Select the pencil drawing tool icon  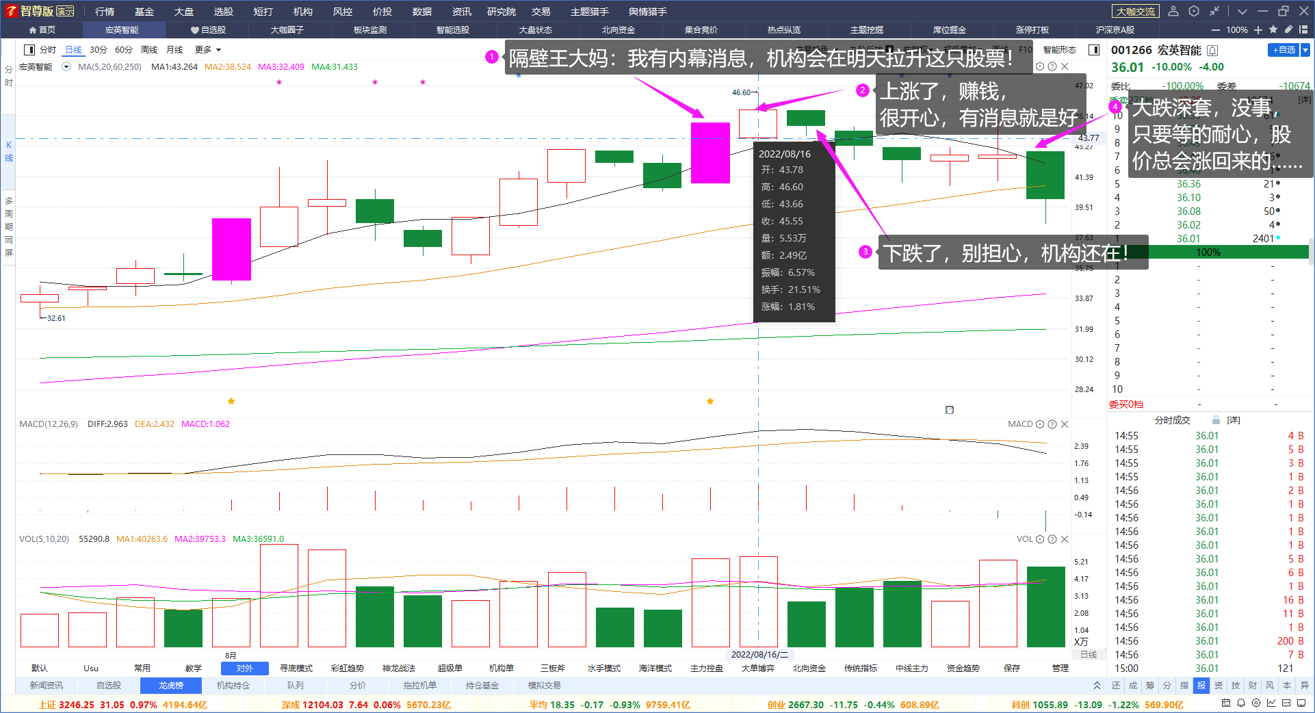click(x=1288, y=29)
